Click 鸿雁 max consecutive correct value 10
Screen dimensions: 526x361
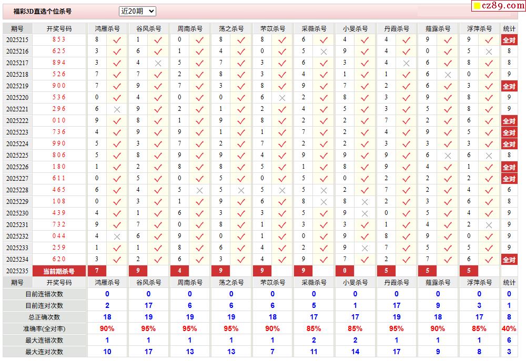[x=107, y=352]
